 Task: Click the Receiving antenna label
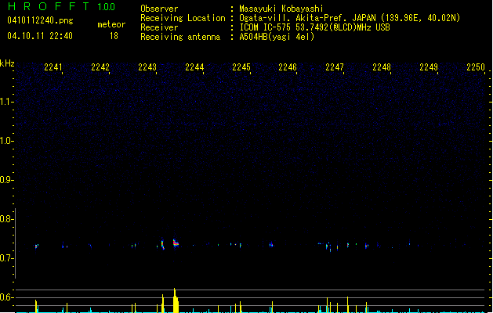coord(180,37)
